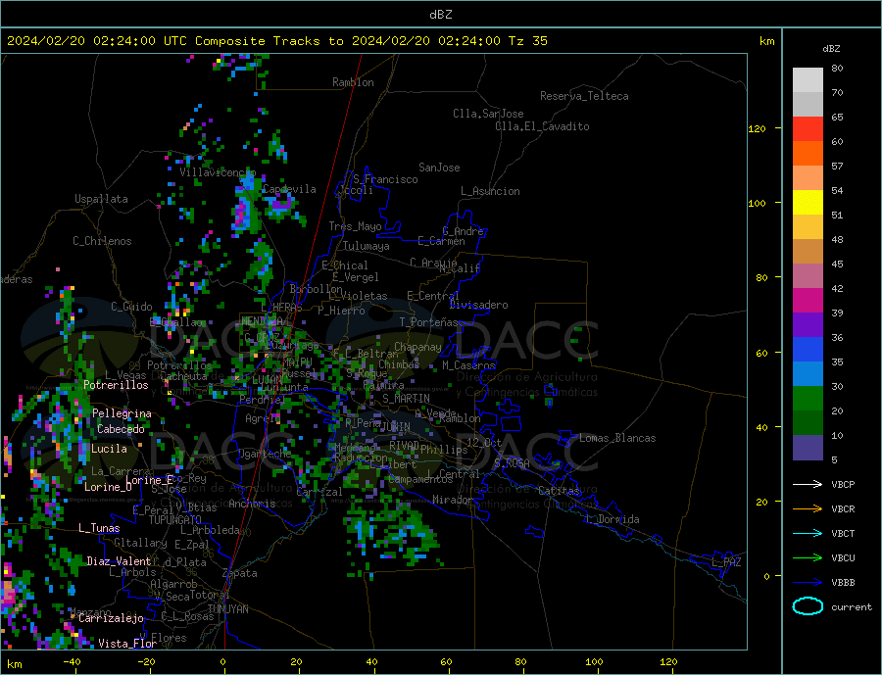Click the -40 km tick on bottom axis

(72, 662)
